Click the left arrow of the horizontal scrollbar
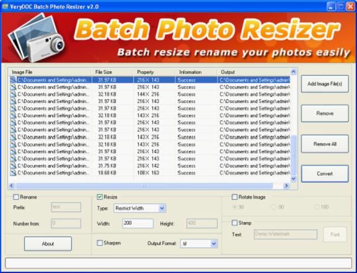 coord(12,186)
